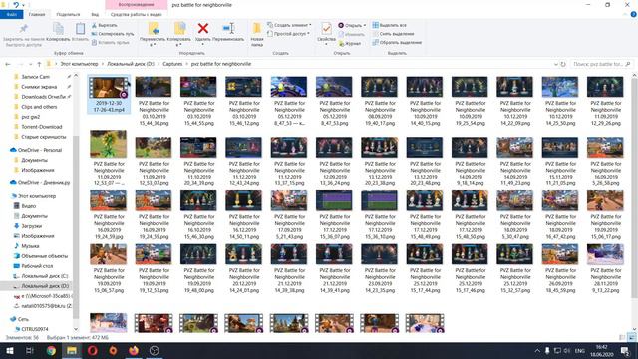Click Локальный диск (D:) in the breadcrumb

coord(131,64)
